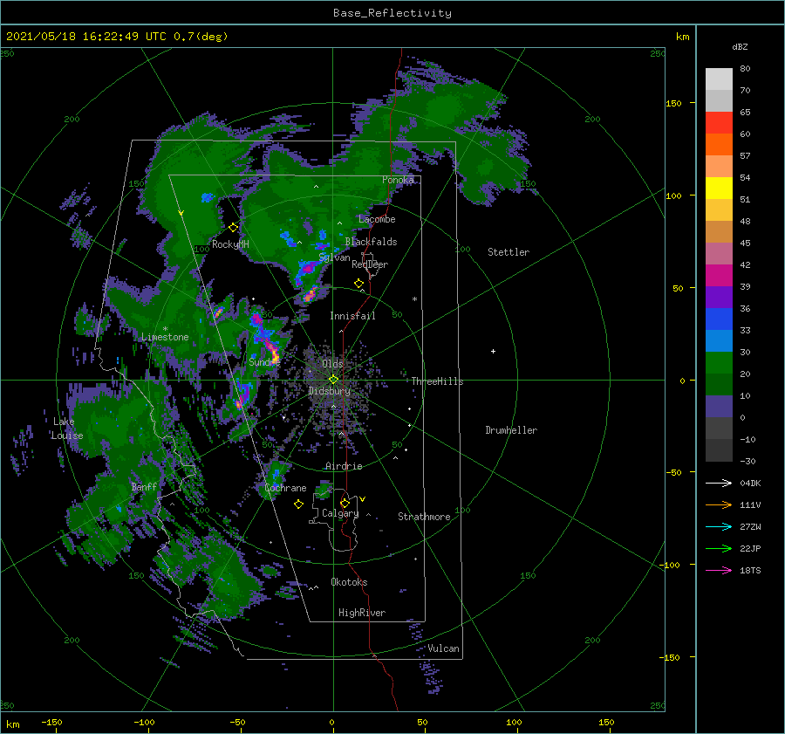
Task: Click the yellow diamond marker south of Cochrane
Action: pos(298,504)
